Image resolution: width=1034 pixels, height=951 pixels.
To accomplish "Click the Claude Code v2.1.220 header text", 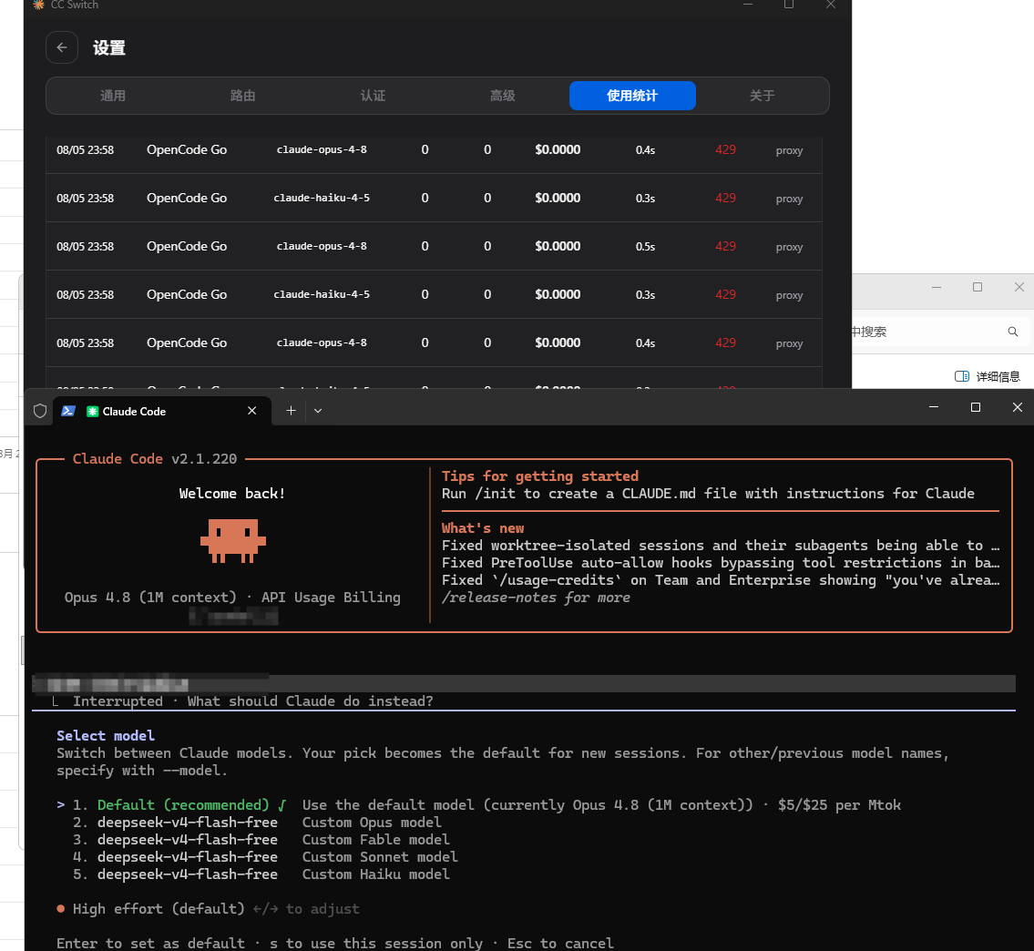I will pos(155,459).
